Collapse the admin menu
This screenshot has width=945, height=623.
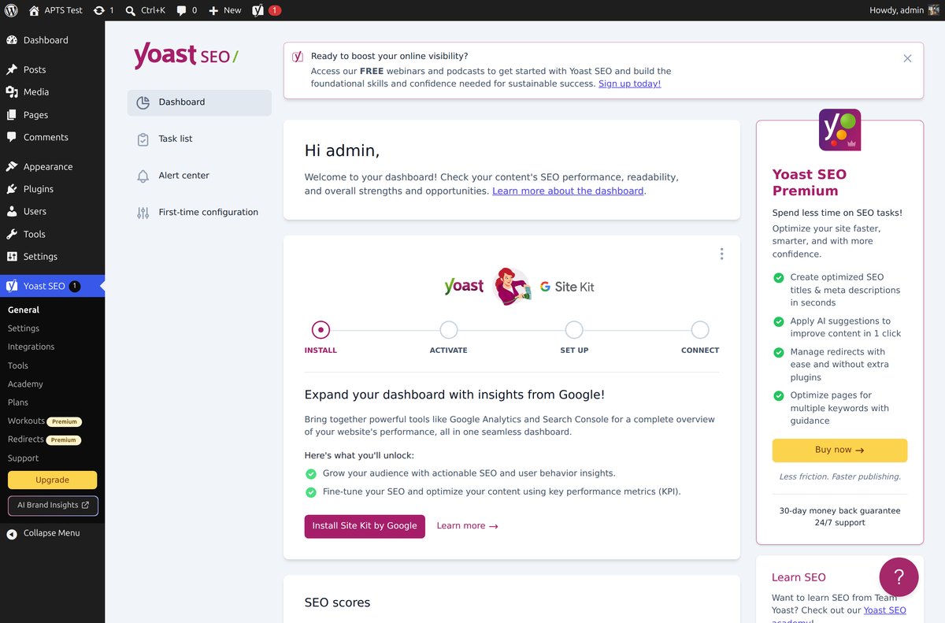tap(52, 533)
